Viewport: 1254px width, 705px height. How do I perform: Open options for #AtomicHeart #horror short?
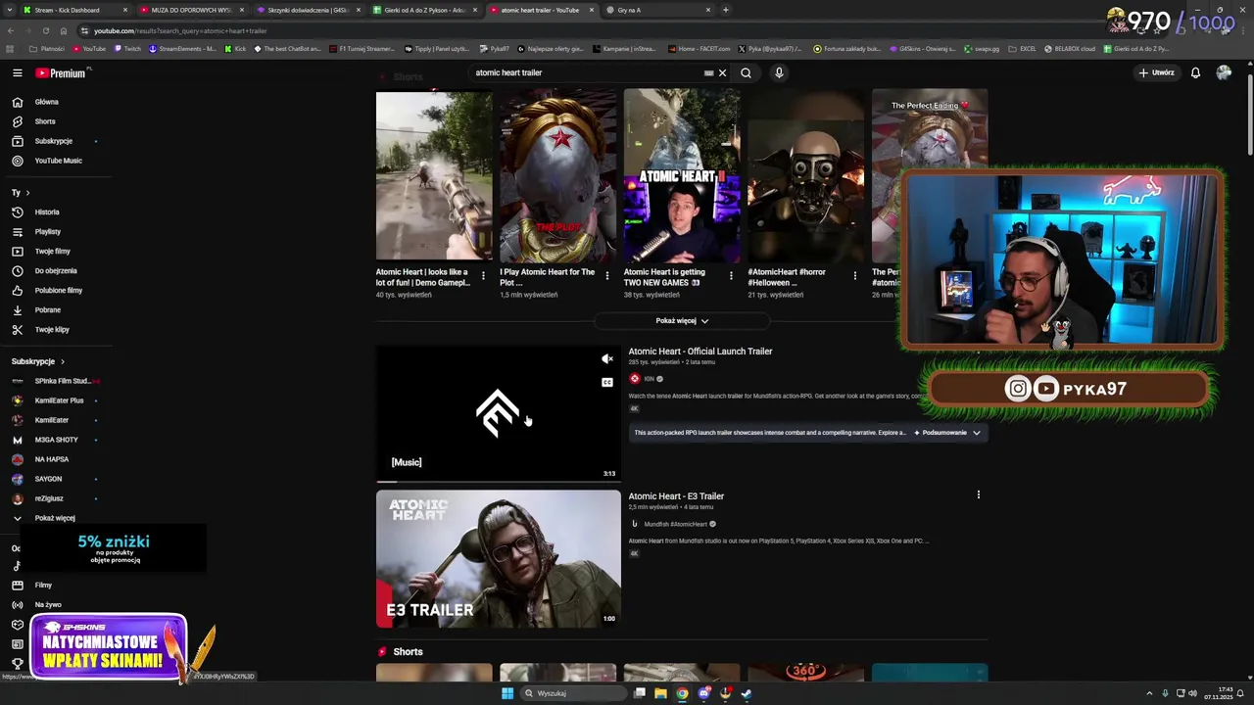(x=854, y=276)
